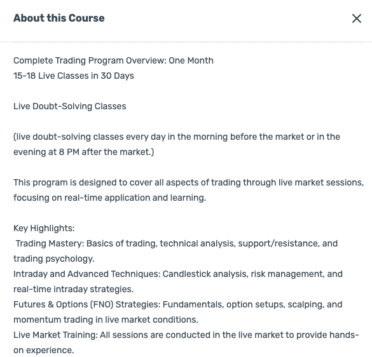Click the Live Doubt-Solving Classes line
Image resolution: width=372 pixels, height=357 pixels.
pos(70,106)
